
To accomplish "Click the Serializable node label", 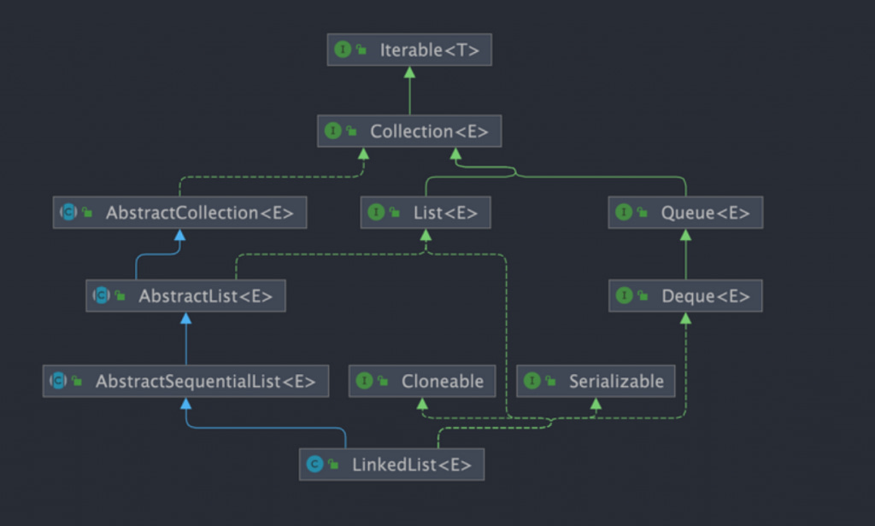I will tap(615, 381).
